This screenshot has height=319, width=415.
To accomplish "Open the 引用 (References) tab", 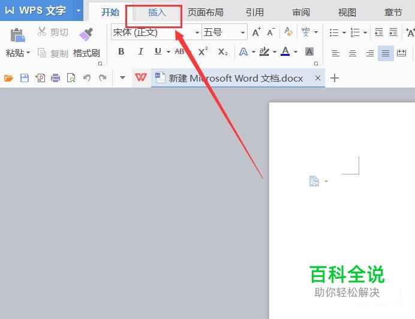I will click(255, 12).
